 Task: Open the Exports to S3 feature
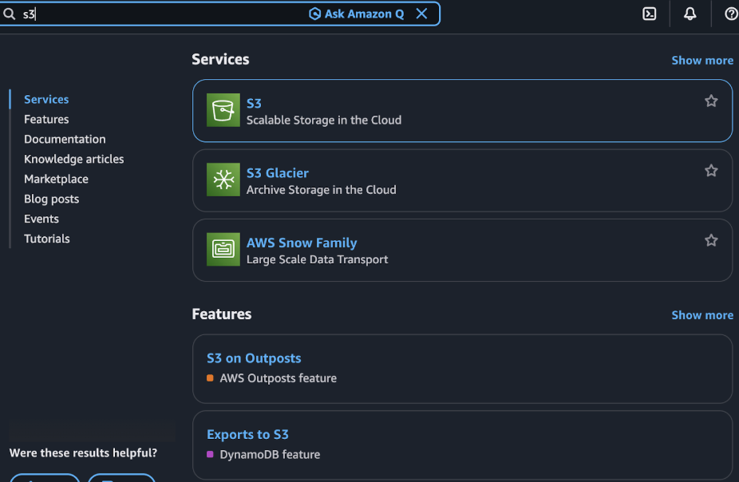coord(247,434)
